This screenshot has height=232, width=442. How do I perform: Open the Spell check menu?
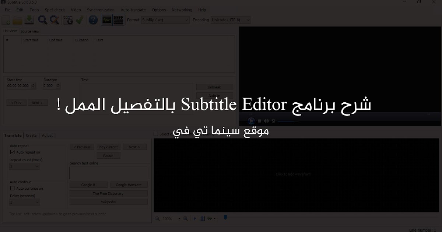click(55, 10)
